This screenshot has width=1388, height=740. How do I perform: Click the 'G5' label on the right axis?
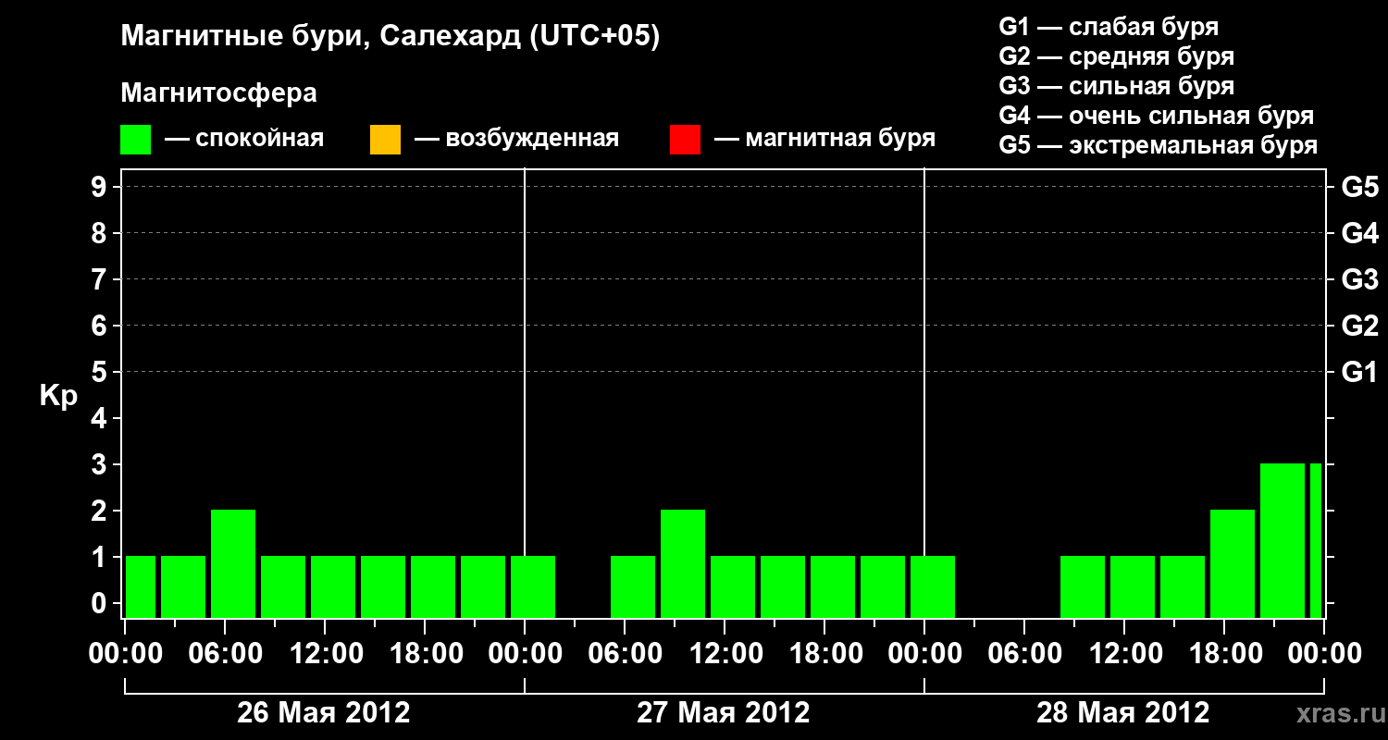pyautogui.click(x=1359, y=187)
